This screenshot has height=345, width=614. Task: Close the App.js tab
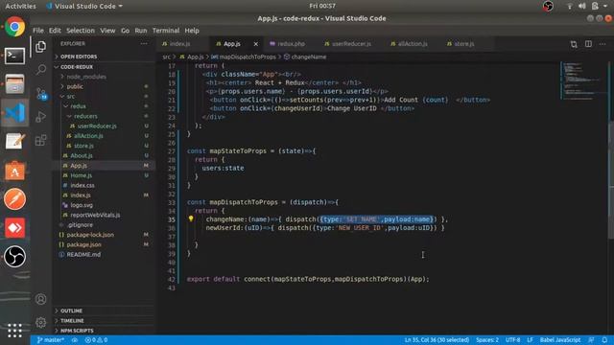[256, 44]
